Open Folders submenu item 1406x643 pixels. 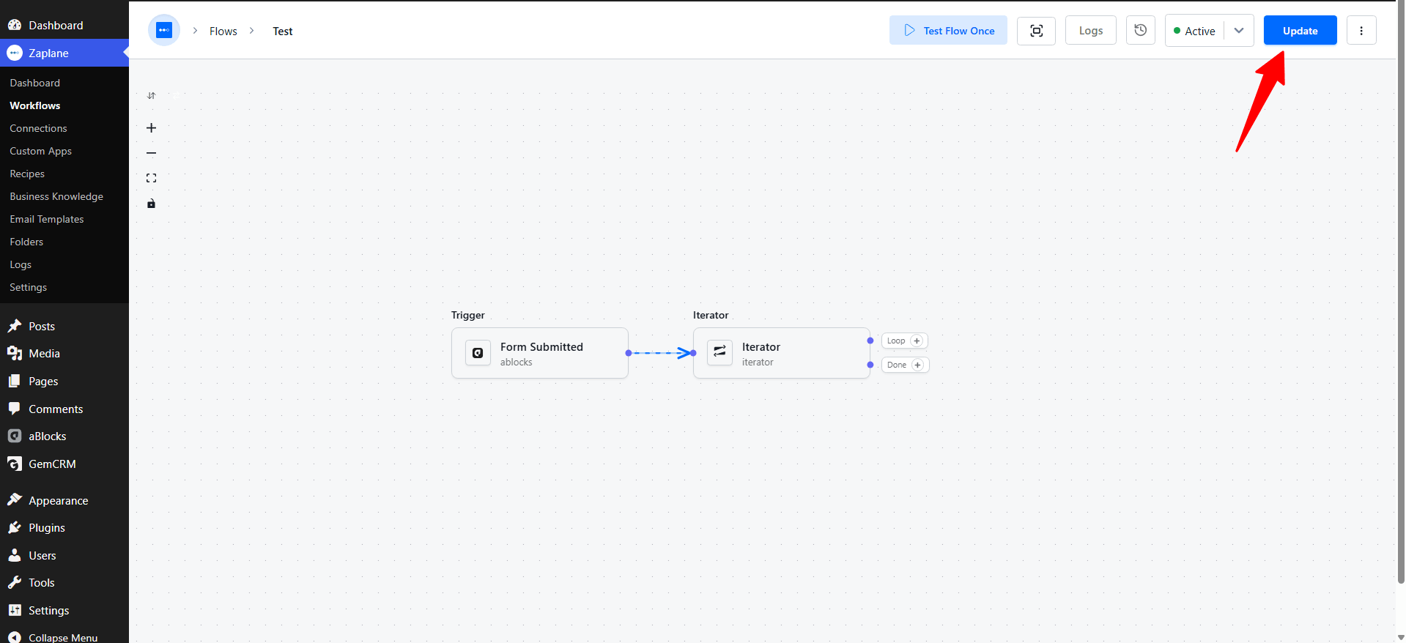[64, 242]
